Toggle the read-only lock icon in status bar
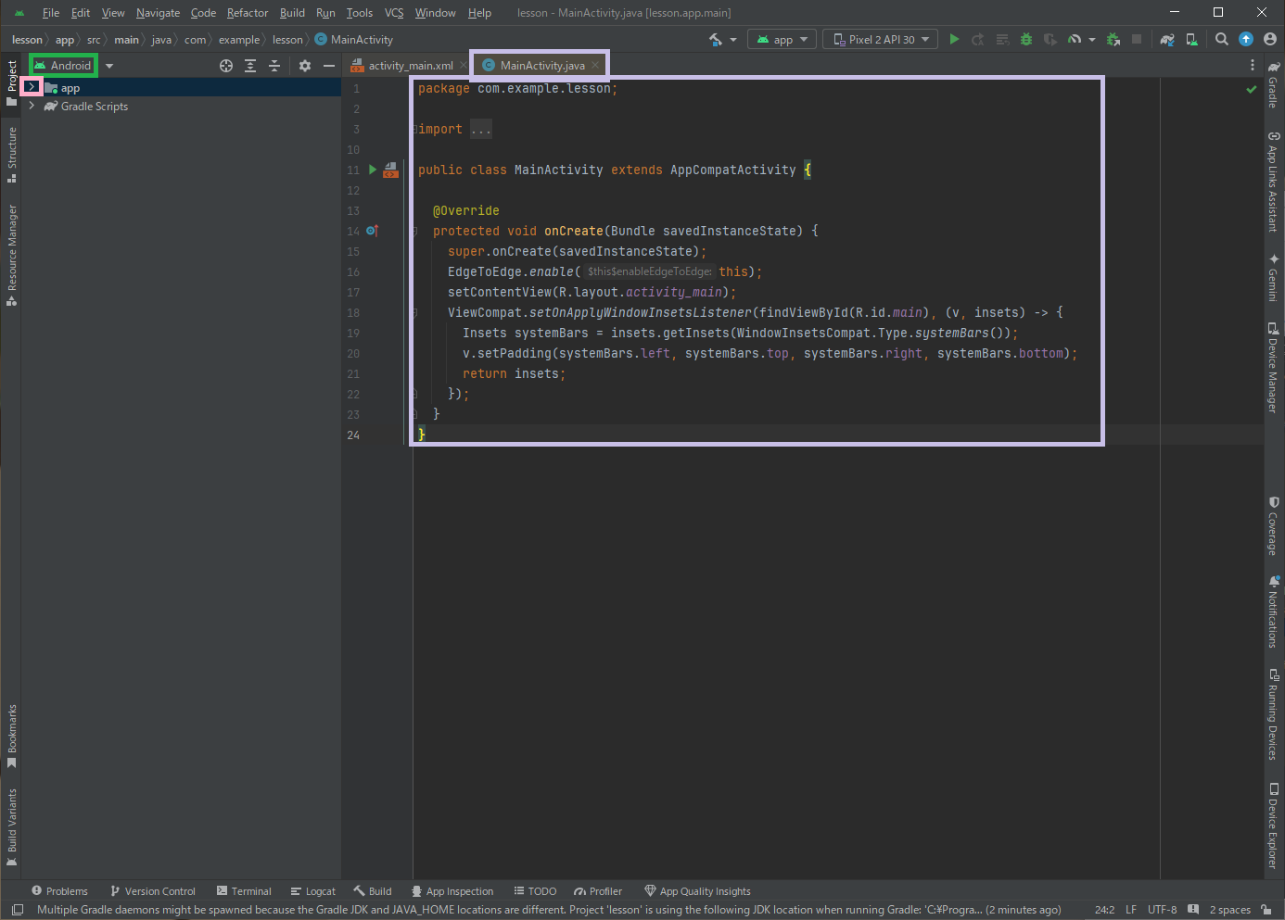The image size is (1285, 920). (x=1266, y=910)
